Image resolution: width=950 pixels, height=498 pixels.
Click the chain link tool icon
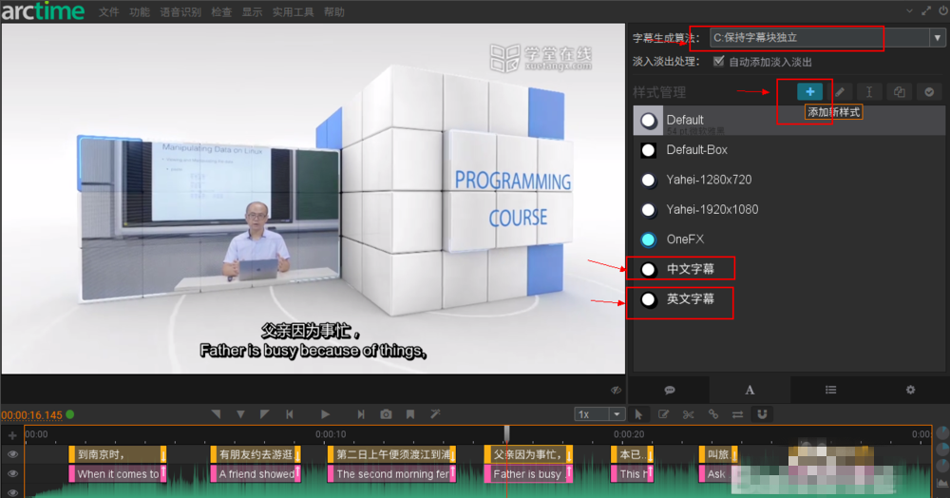712,414
